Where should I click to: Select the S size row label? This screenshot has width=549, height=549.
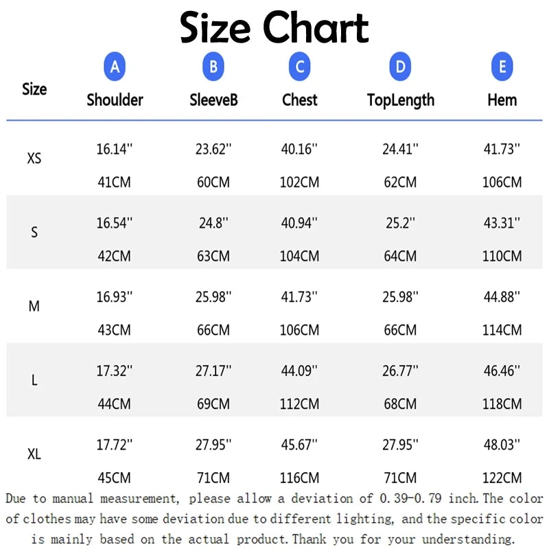point(34,232)
